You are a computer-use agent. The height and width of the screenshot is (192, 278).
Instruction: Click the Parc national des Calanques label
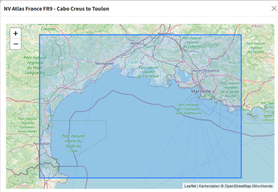[x=190, y=109]
